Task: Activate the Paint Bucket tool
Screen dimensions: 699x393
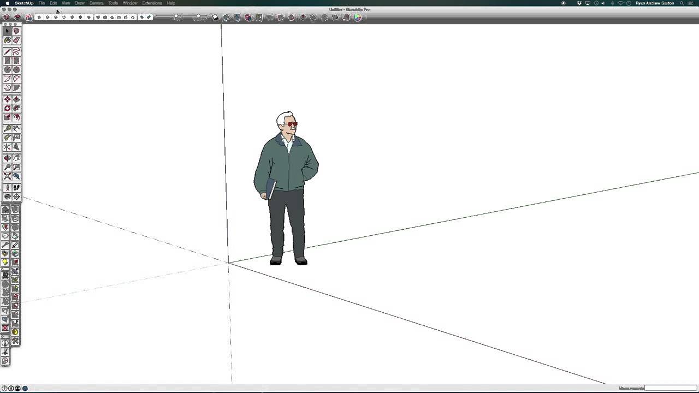Action: (x=7, y=40)
